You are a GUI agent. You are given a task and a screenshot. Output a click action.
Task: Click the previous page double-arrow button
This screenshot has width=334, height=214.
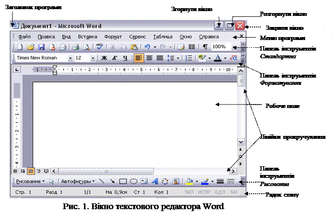tap(240, 149)
